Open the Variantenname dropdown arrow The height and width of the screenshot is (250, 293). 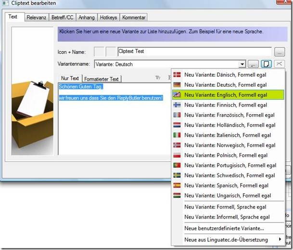[x=242, y=64]
